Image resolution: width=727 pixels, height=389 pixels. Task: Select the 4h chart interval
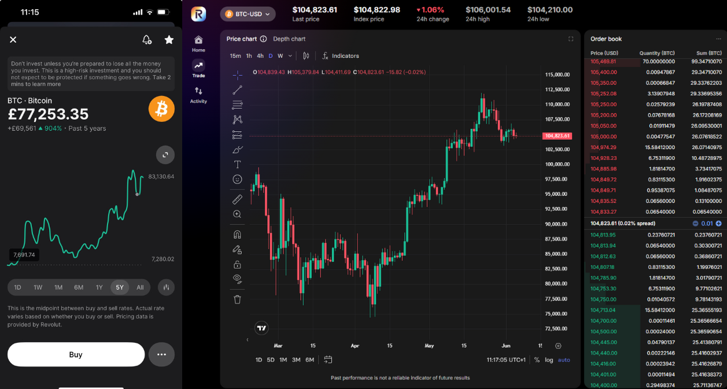point(260,56)
